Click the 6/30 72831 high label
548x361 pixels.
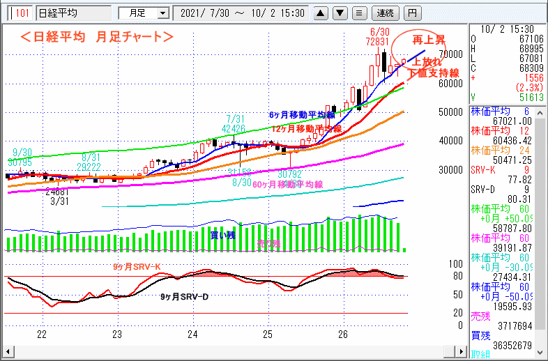click(377, 37)
